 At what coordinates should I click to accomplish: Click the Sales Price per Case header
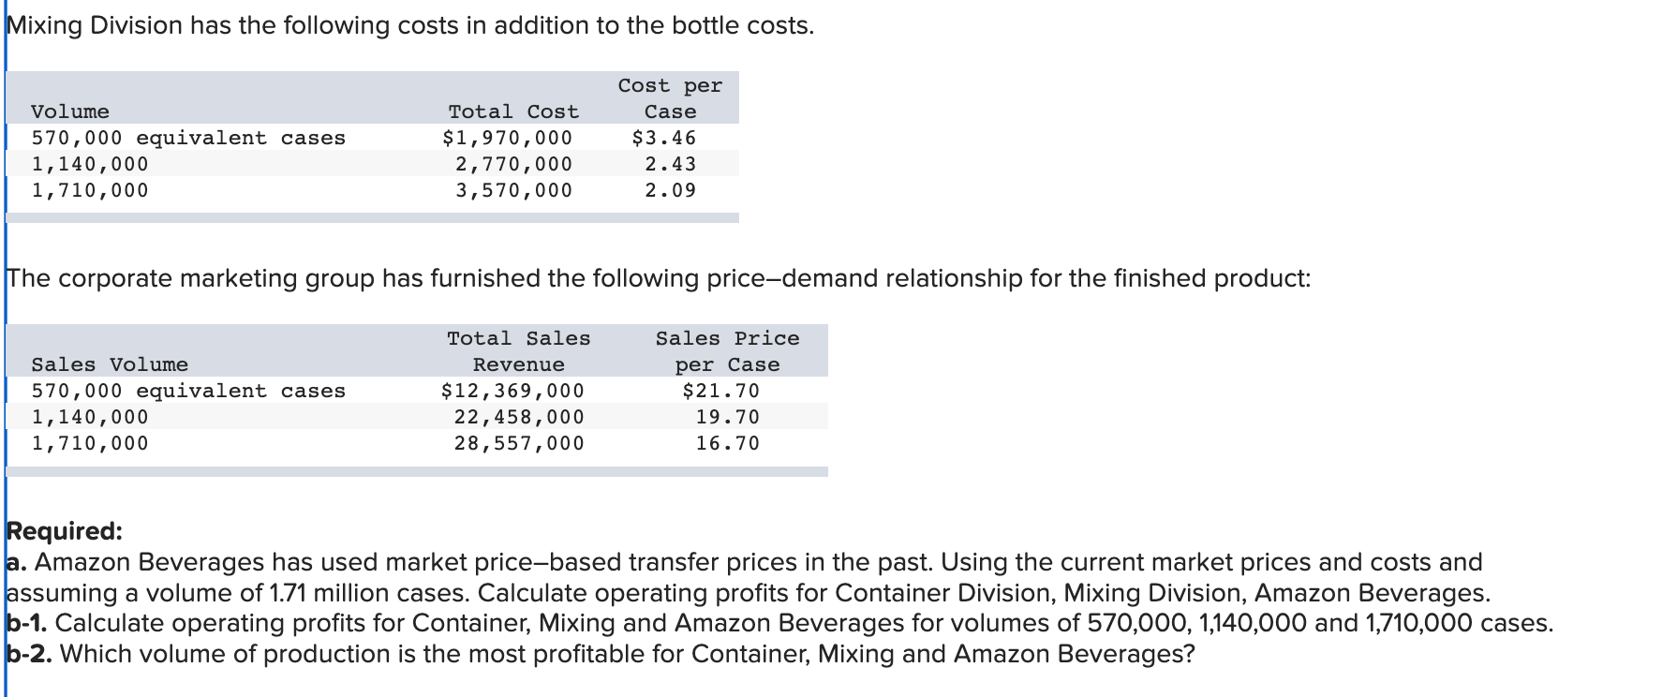point(727,351)
